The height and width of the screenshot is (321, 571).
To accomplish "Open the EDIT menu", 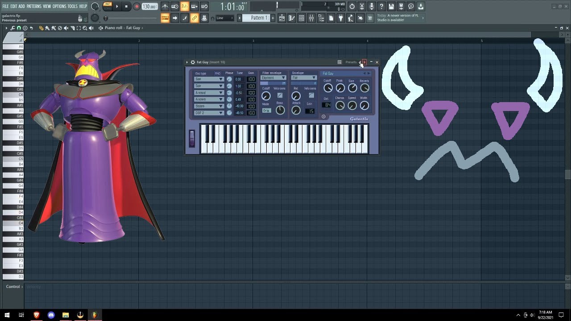I will pyautogui.click(x=14, y=6).
